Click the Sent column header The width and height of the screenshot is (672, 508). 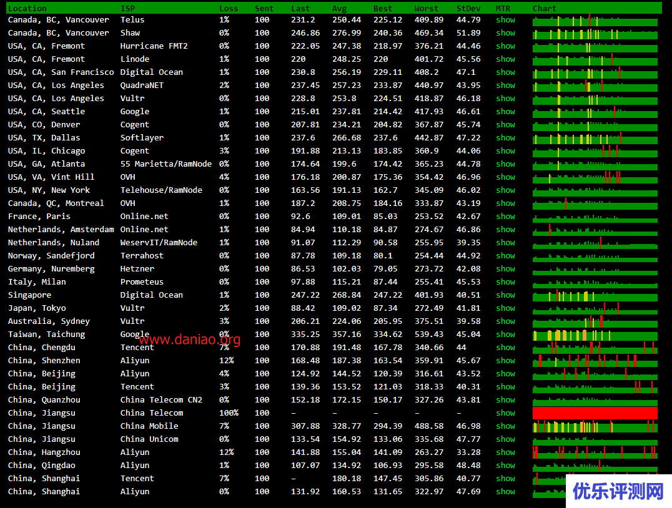pyautogui.click(x=264, y=9)
